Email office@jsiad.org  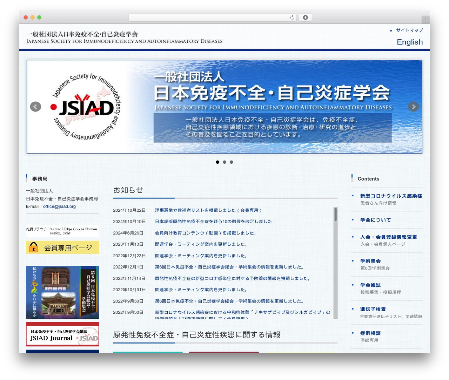tap(59, 206)
